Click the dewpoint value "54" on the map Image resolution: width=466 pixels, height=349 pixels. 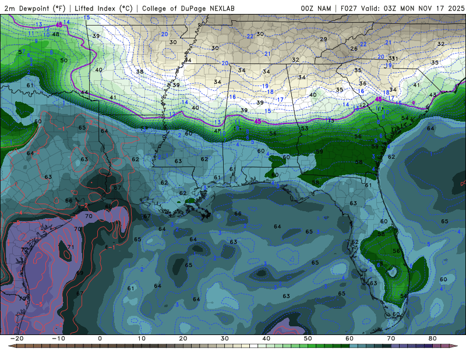tap(405, 118)
